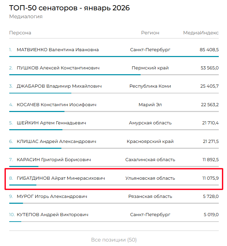The image size is (227, 246).
Task: Select highlighted ГИБАТДИНОВ Айрат Минерасихович
Action: 61,178
